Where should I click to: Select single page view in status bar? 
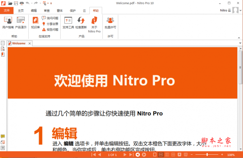point(155,155)
